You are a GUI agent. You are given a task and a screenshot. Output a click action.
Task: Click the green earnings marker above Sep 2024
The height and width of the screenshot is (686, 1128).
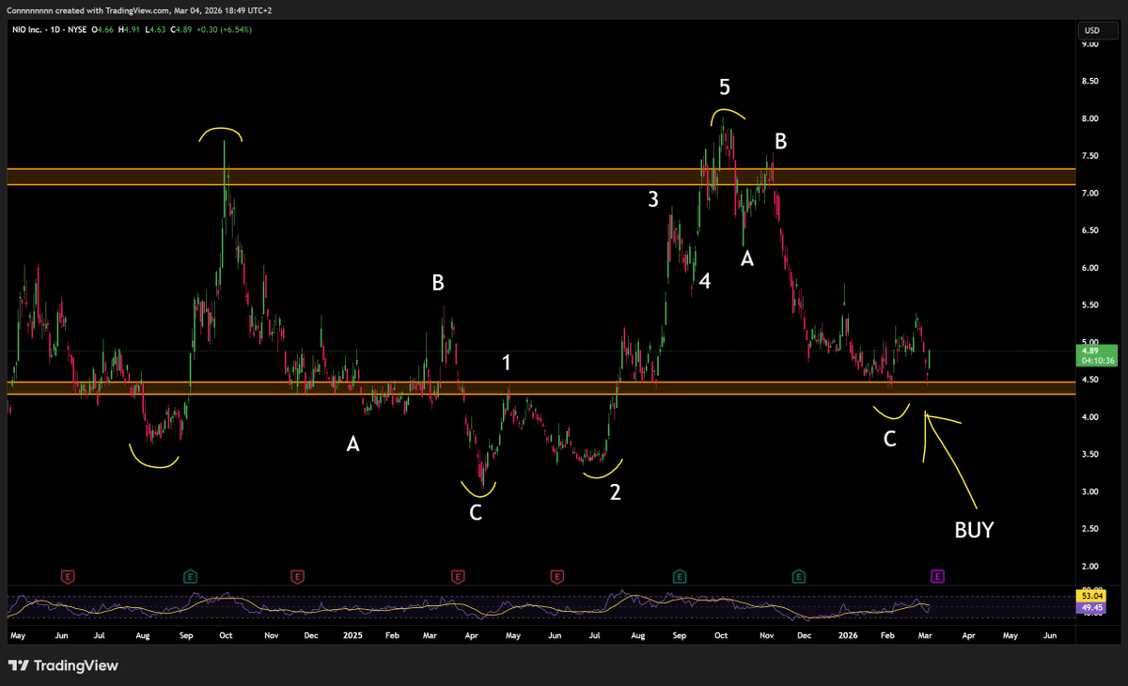click(191, 575)
